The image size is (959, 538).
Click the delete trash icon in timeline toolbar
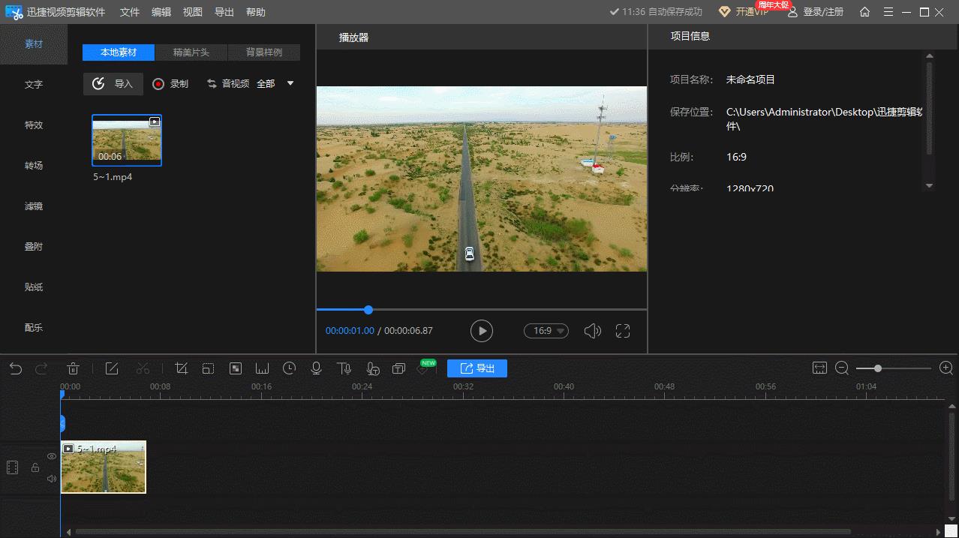click(74, 368)
